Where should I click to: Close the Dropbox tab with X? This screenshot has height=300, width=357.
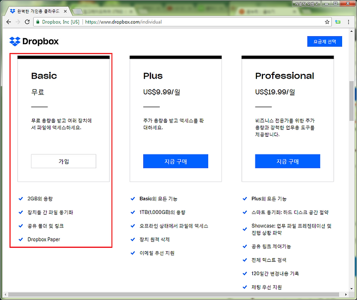pyautogui.click(x=65, y=11)
